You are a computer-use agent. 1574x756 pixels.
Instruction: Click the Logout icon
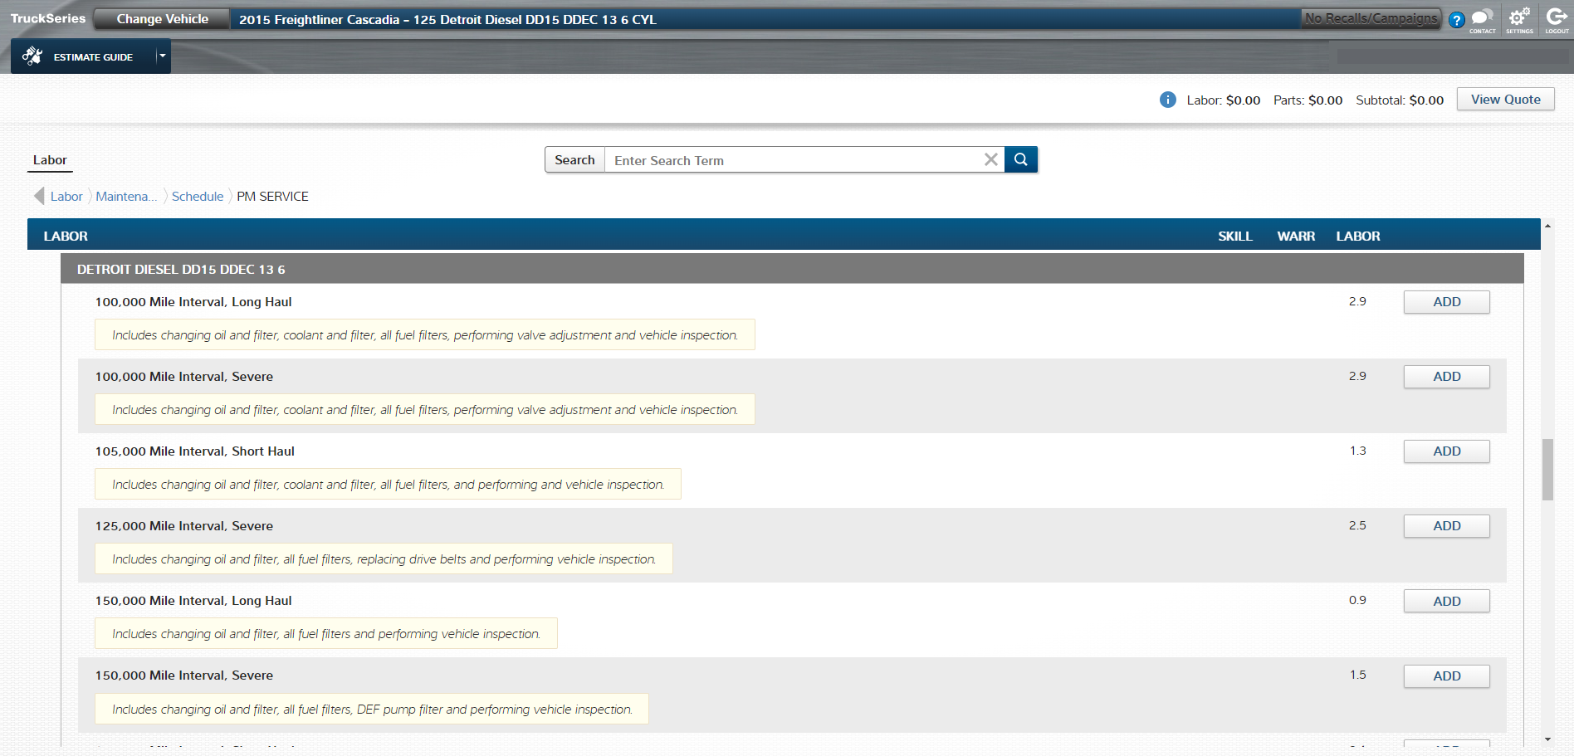click(x=1557, y=18)
